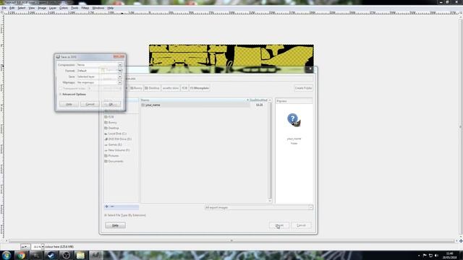This screenshot has height=260, width=463.
Task: Open the yellow notes icon in taskbar
Action: (x=81, y=255)
